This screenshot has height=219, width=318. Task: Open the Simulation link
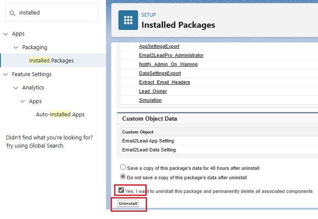[150, 100]
